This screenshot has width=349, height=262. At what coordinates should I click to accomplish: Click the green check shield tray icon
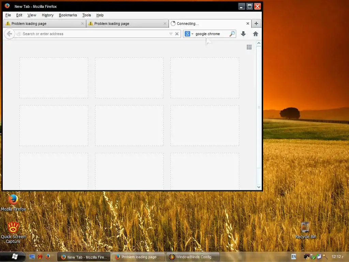[313, 257]
